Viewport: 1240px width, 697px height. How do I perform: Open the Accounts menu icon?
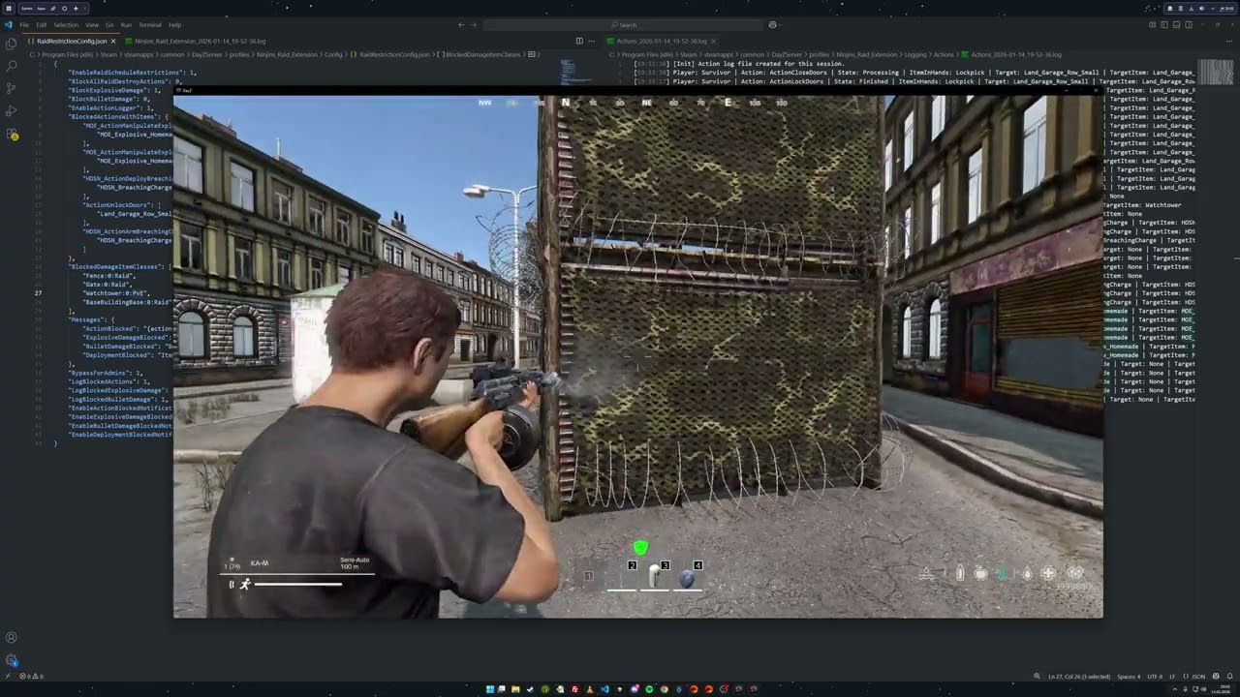(x=11, y=638)
